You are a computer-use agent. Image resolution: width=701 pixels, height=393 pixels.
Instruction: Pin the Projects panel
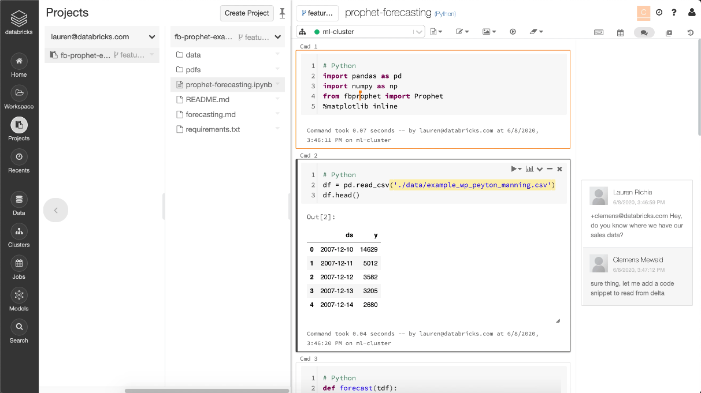tap(282, 13)
